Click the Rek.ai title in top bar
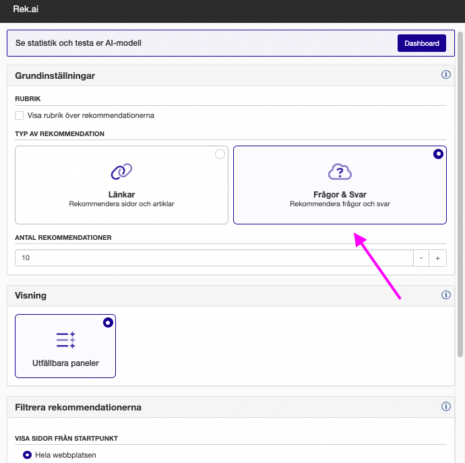Screen dimensions: 465x463 [x=26, y=9]
